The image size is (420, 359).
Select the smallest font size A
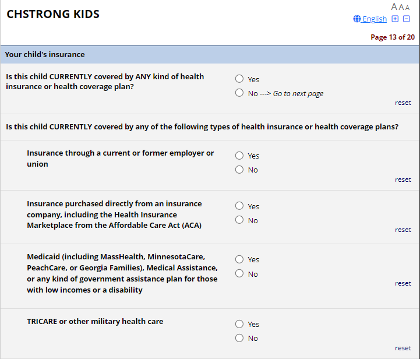[x=407, y=8]
